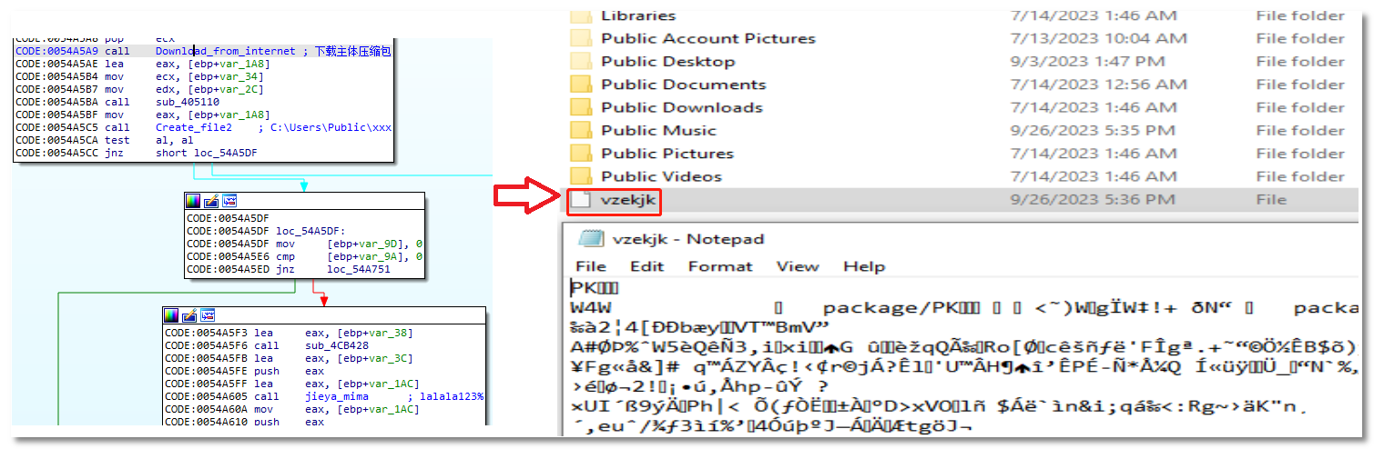The height and width of the screenshot is (449, 1374).
Task: Select the vzekjk file icon
Action: pyautogui.click(x=580, y=200)
